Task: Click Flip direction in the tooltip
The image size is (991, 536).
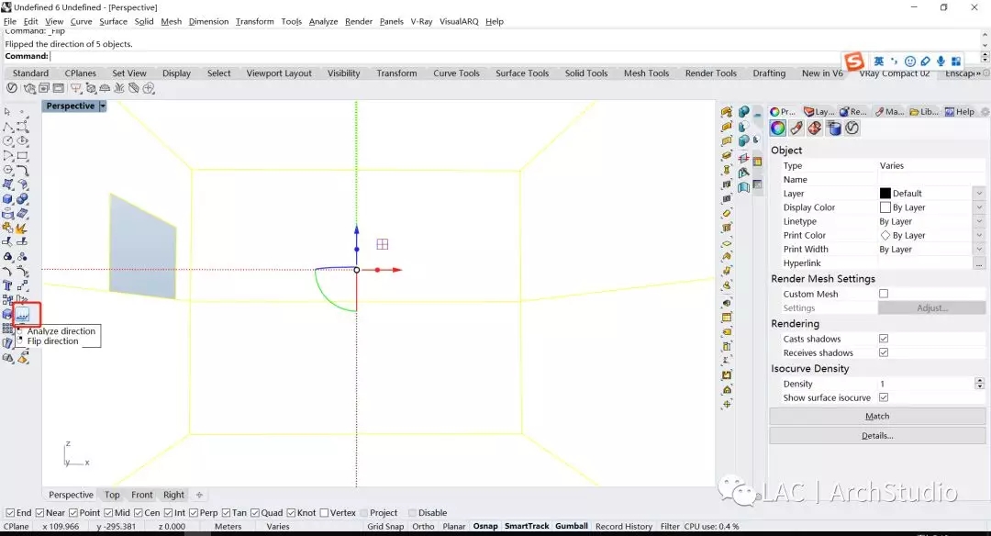Action: click(52, 341)
